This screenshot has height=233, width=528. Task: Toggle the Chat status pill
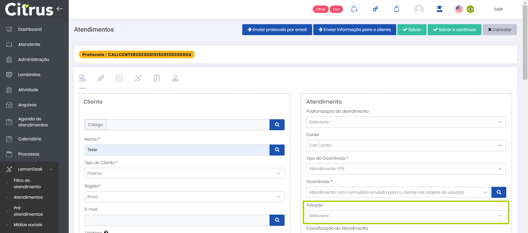[320, 9]
